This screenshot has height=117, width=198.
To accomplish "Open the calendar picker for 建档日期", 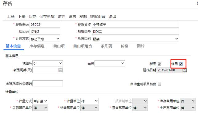I will pyautogui.click(x=185, y=70).
